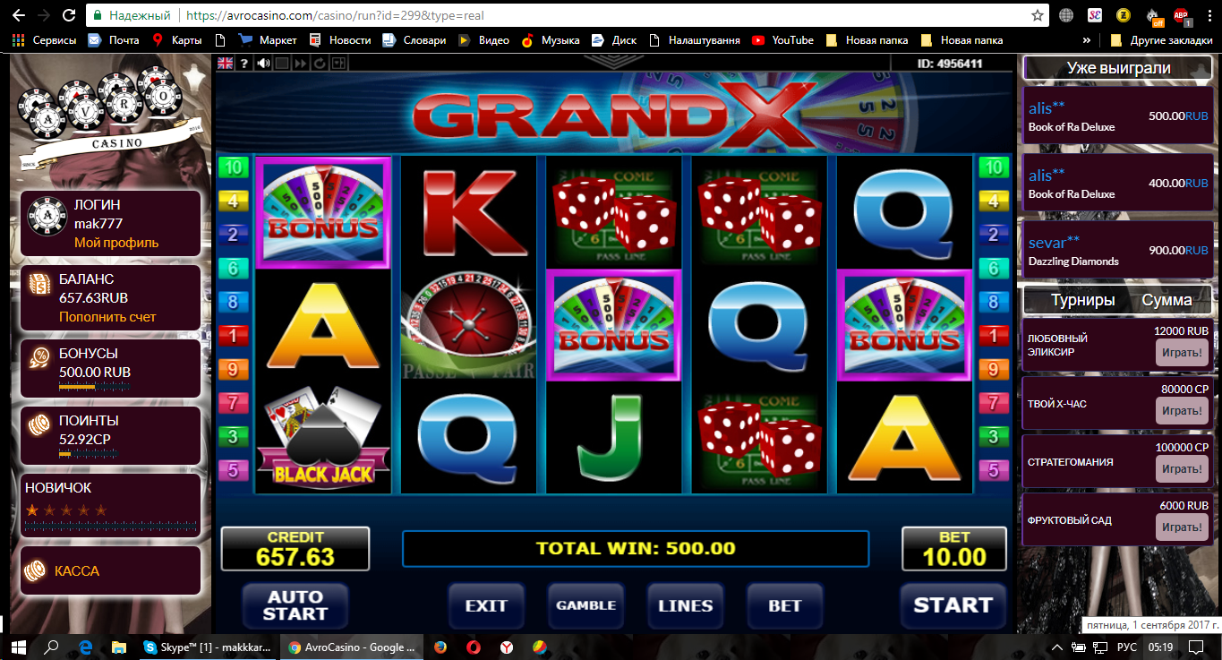This screenshot has height=660, width=1222.
Task: Click the КАССА cashier coins icon
Action: point(35,570)
